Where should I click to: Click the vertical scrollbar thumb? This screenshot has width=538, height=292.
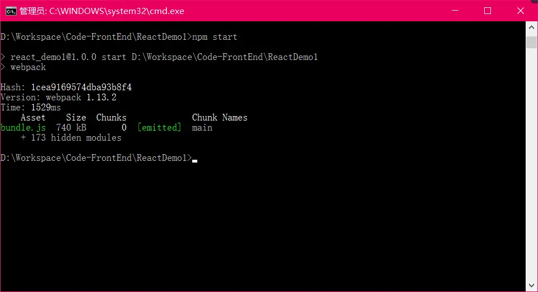tap(531, 42)
